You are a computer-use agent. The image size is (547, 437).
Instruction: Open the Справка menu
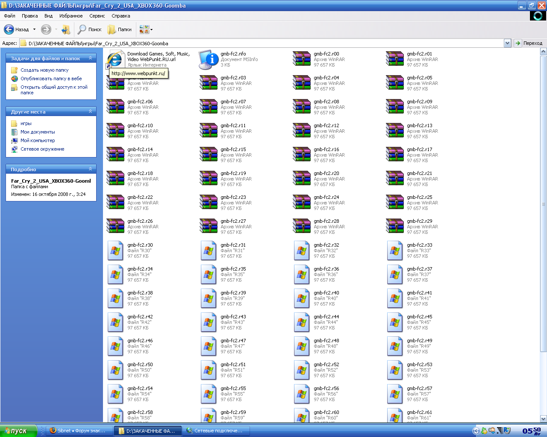coord(121,16)
